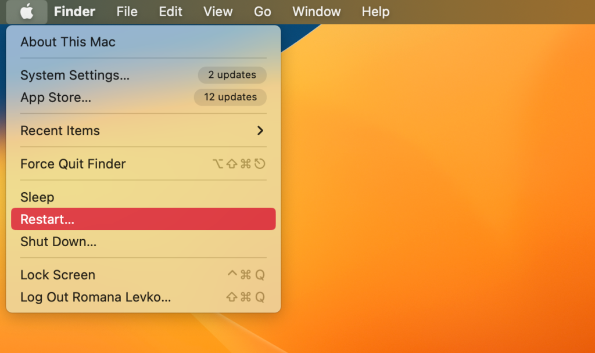Log Out Romana Levko
The width and height of the screenshot is (595, 353).
coord(96,297)
